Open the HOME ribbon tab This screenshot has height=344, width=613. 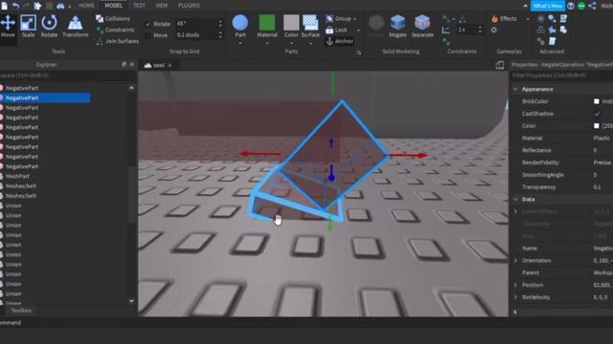86,6
